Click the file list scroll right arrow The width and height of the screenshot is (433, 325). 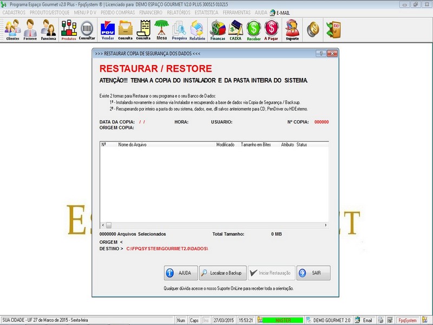click(x=326, y=225)
